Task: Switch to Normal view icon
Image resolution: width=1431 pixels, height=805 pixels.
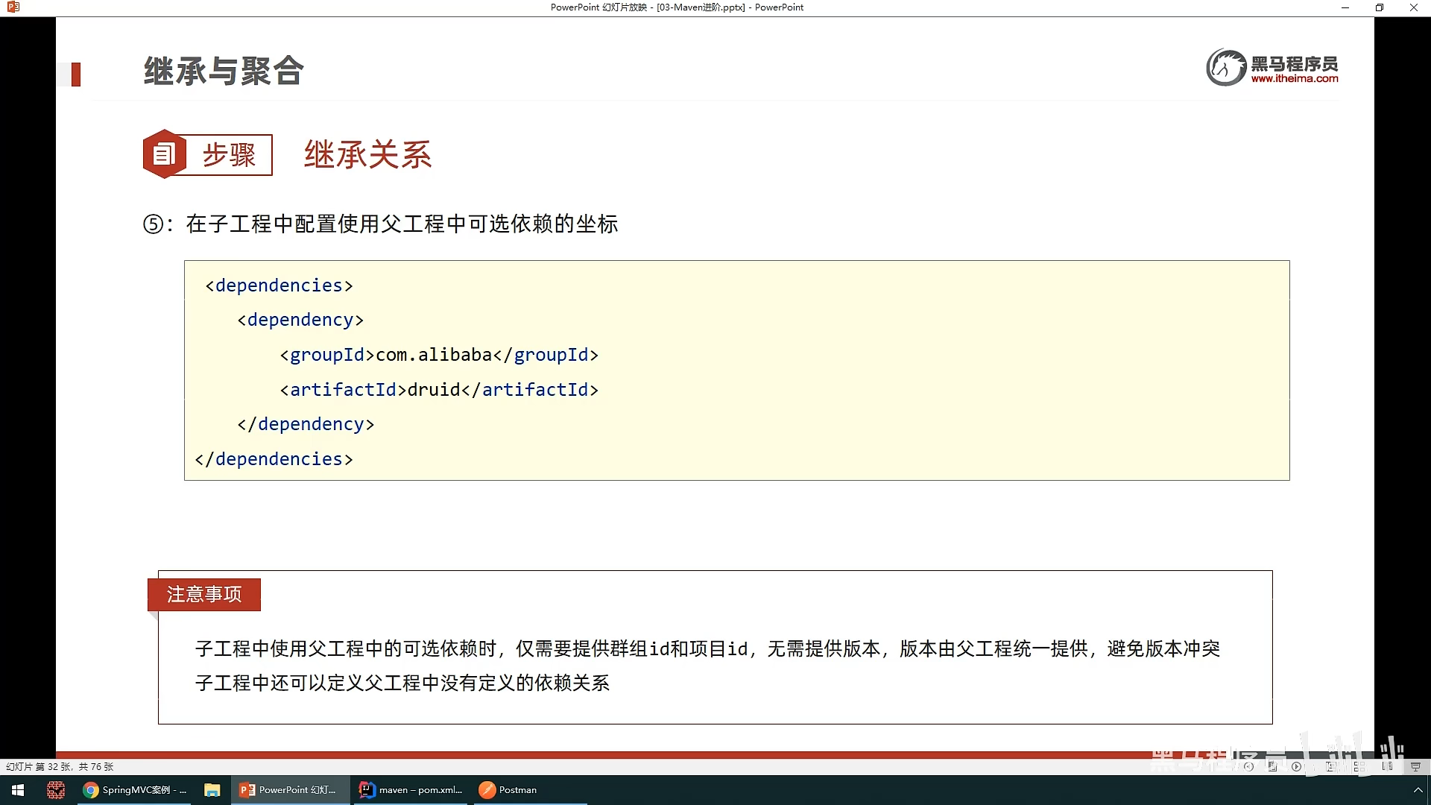Action: point(1330,766)
